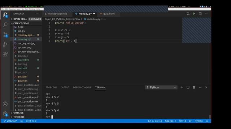Open the Debug Console panel tab
Image resolution: width=231 pixels, height=129 pixels.
click(x=82, y=87)
